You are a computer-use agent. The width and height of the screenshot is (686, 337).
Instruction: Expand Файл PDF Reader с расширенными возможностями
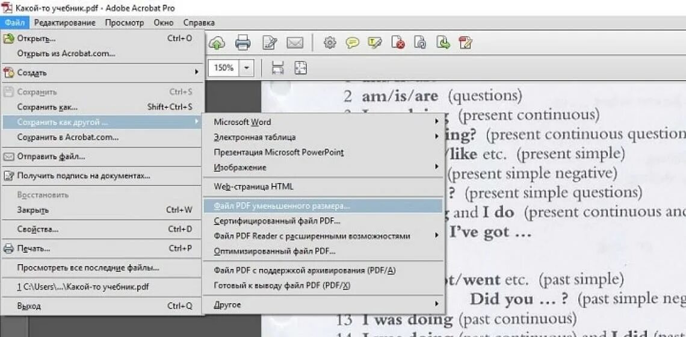pyautogui.click(x=323, y=236)
